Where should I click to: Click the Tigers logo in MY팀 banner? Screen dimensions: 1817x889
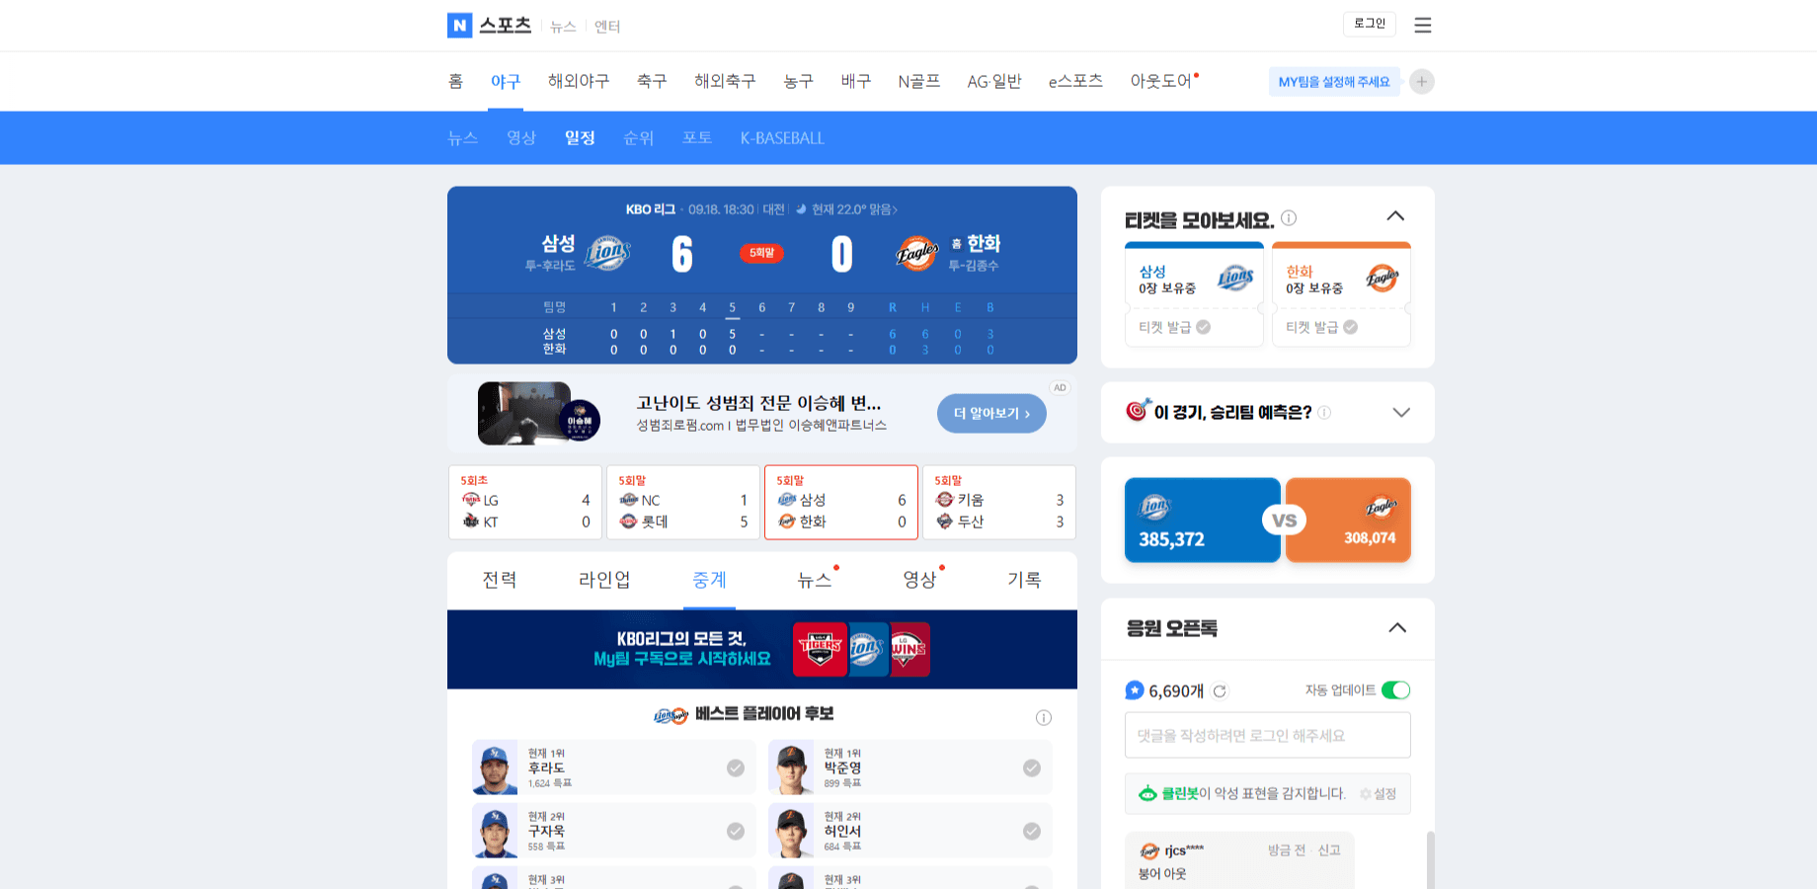(x=820, y=649)
